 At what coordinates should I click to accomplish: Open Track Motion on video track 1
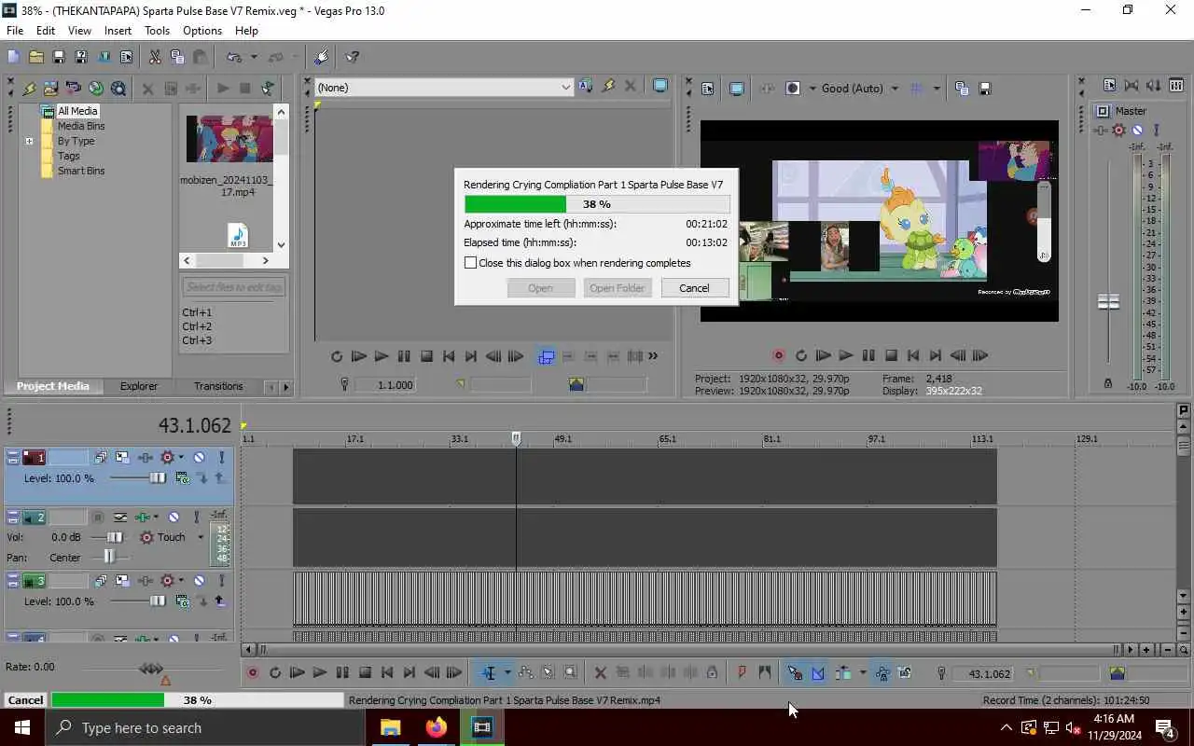click(x=123, y=458)
